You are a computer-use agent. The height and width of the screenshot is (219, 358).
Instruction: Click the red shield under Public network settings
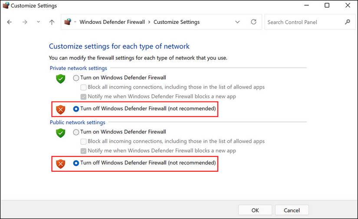click(60, 164)
